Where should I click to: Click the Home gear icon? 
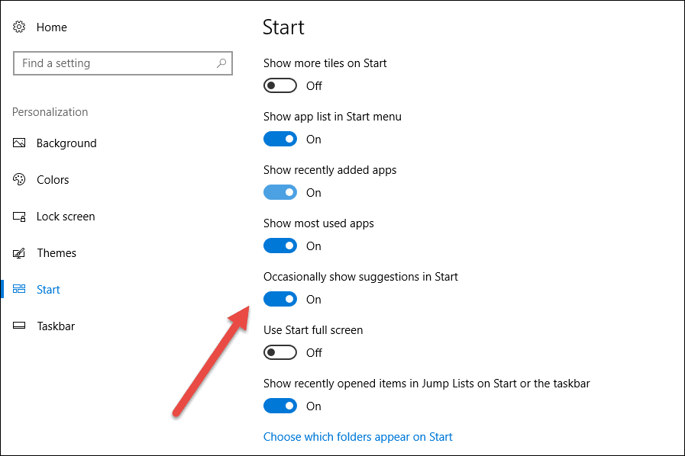19,27
